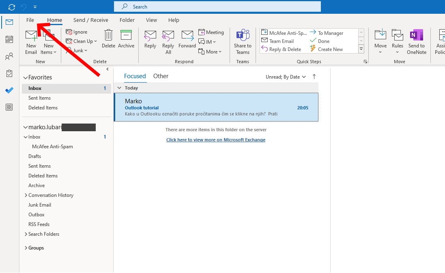Select the Unread filter dropdown
Image resolution: width=445 pixels, height=273 pixels.
tap(286, 77)
